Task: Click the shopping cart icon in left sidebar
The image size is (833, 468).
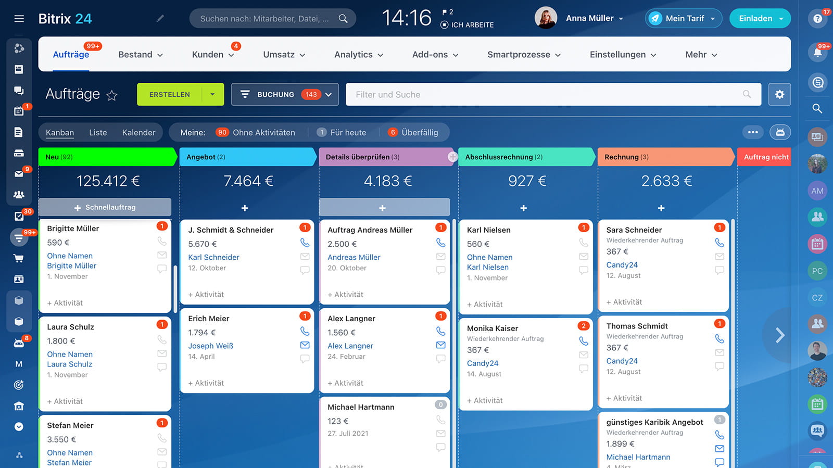Action: [19, 258]
